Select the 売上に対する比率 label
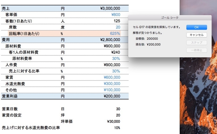Screen dimensions: 217x134 click(24, 71)
